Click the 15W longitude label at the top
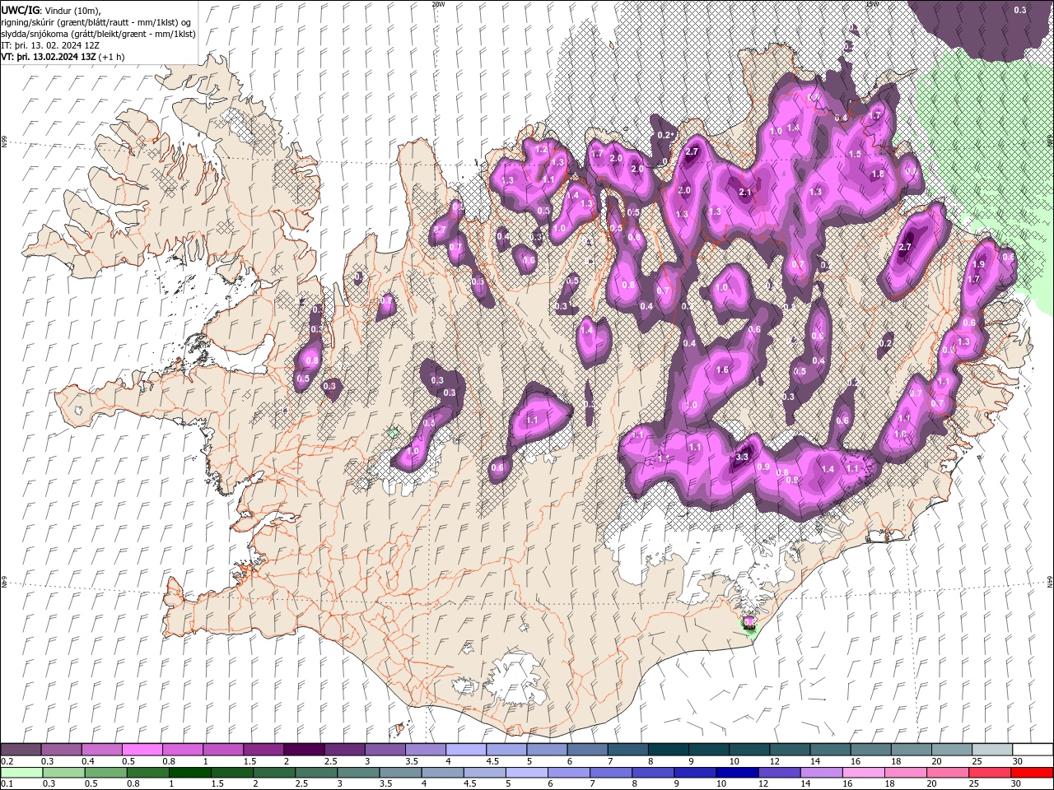The height and width of the screenshot is (790, 1054). [872, 4]
